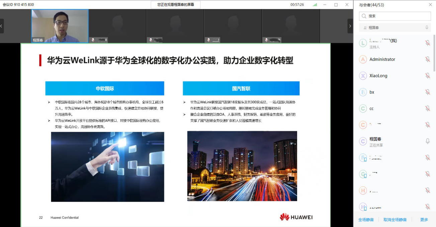This screenshot has width=436, height=227.
Task: Select the bx participant name
Action: 372,92
